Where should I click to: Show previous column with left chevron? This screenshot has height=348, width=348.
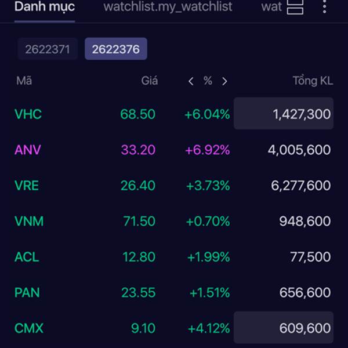[191, 81]
